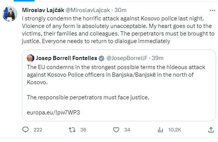Retweet the post using the arrows icon
The height and width of the screenshot is (142, 218).
click(x=72, y=130)
